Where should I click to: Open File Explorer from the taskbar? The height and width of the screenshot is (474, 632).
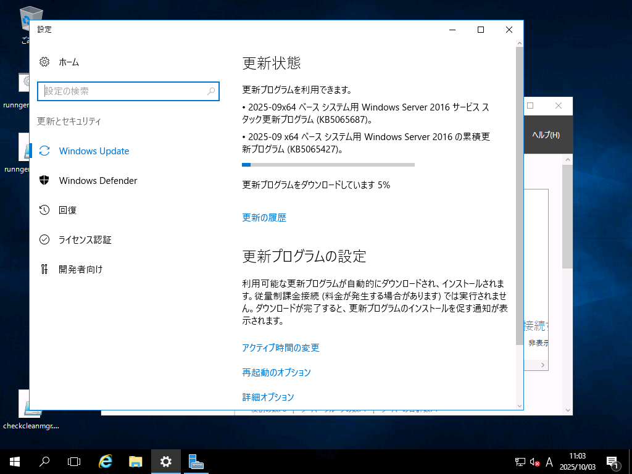point(136,461)
